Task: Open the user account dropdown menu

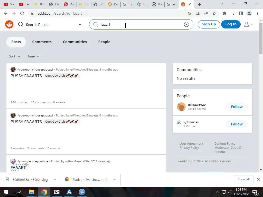Action: tap(248, 24)
